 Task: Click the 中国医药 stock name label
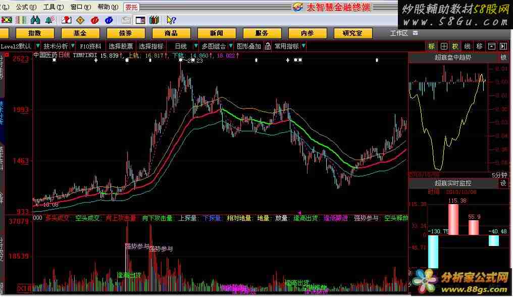coord(45,55)
